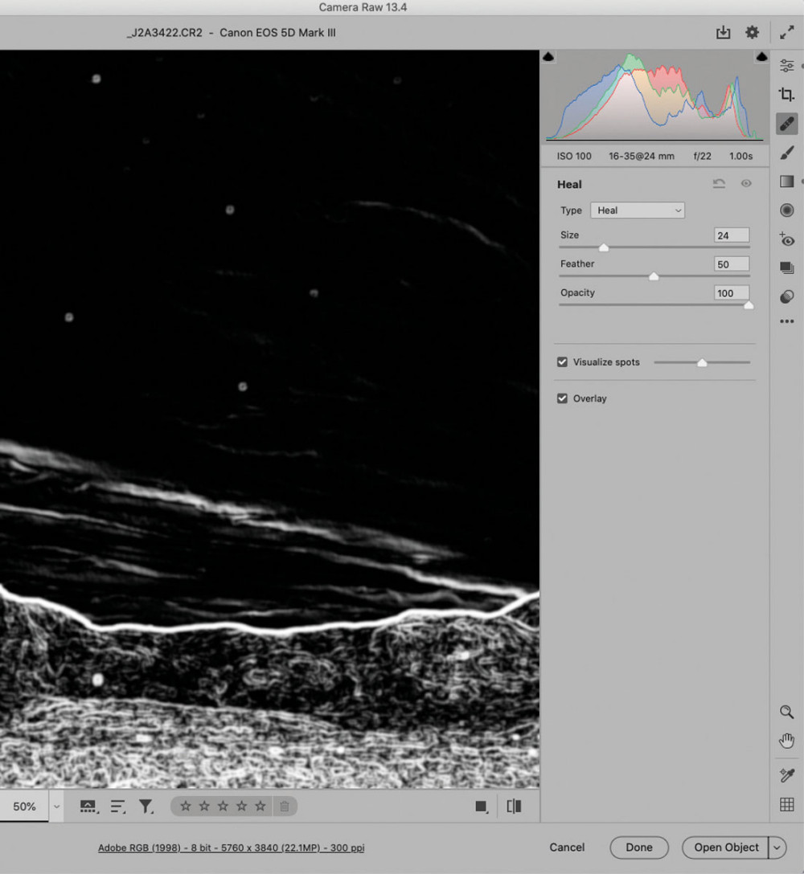This screenshot has height=874, width=804.
Task: Open the Edit sliders panel icon
Action: pos(786,65)
